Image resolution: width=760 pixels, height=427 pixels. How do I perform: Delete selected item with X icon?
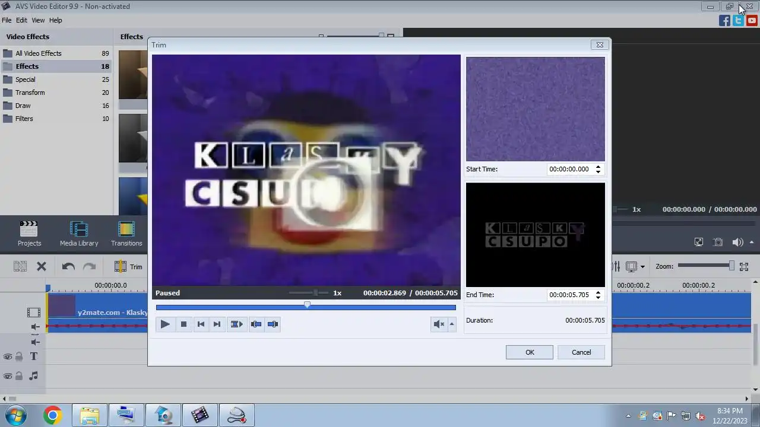(x=42, y=267)
